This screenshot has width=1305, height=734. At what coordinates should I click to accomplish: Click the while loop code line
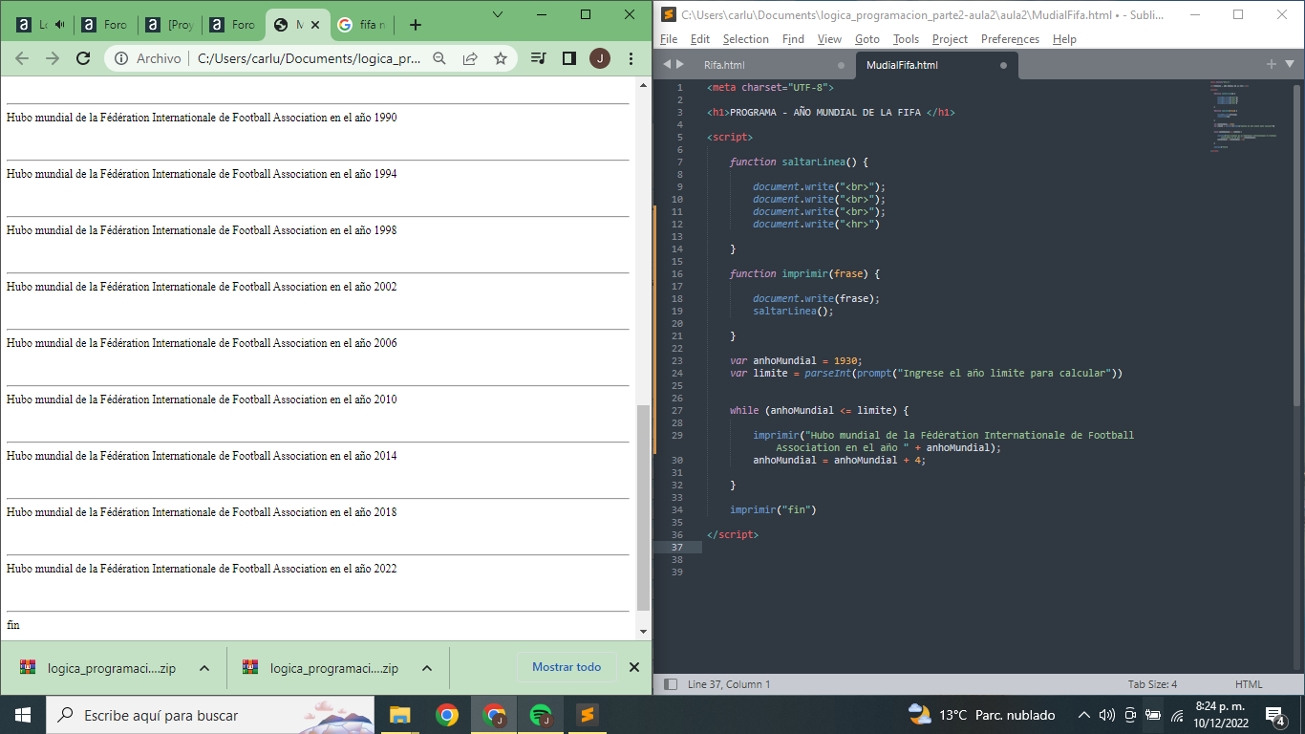[x=820, y=410]
